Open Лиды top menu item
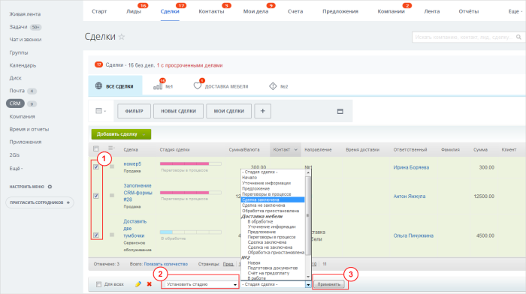526x294 pixels. coord(134,11)
